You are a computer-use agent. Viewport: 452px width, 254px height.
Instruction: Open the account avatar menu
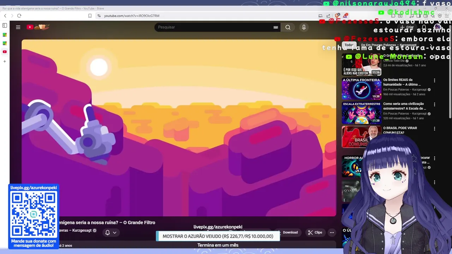pos(438,27)
